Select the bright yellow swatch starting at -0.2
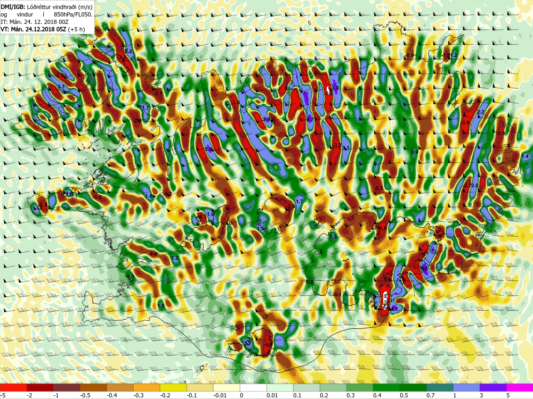Screen dimensions: 533x399 click(173, 387)
